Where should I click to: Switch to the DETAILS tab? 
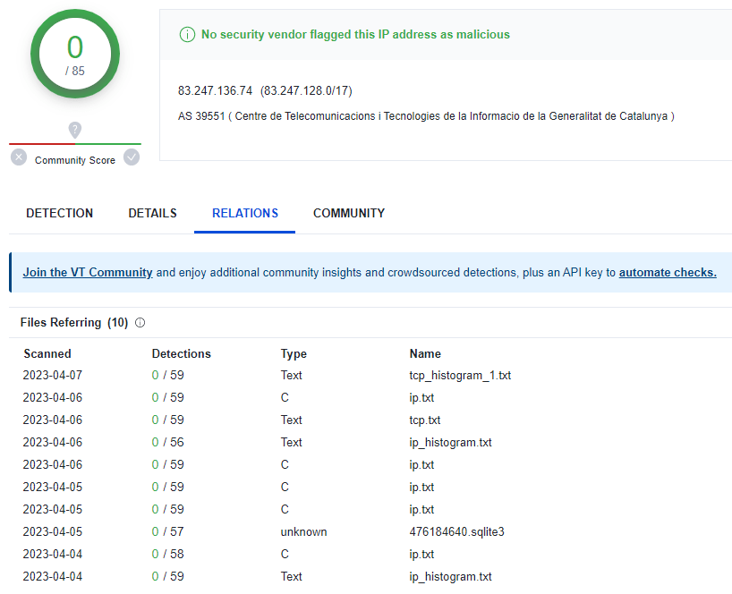coord(153,213)
